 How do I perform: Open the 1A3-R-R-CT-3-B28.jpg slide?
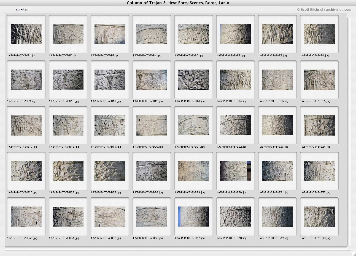point(152,171)
